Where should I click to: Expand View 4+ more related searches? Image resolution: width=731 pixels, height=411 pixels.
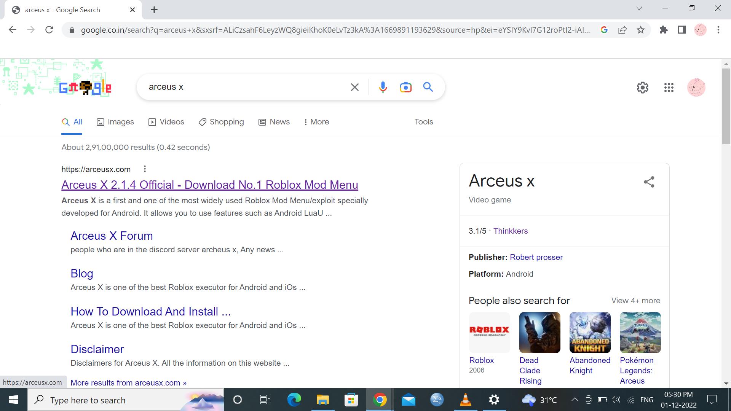636,301
